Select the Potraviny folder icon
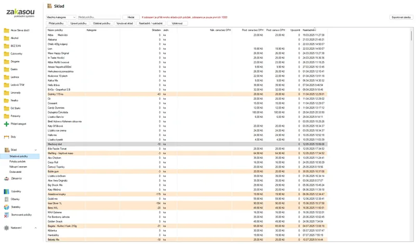Screen dimensions: 416x244 pyautogui.click(x=7, y=116)
